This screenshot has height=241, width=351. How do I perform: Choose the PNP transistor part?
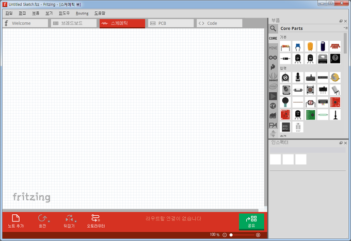click(298, 59)
